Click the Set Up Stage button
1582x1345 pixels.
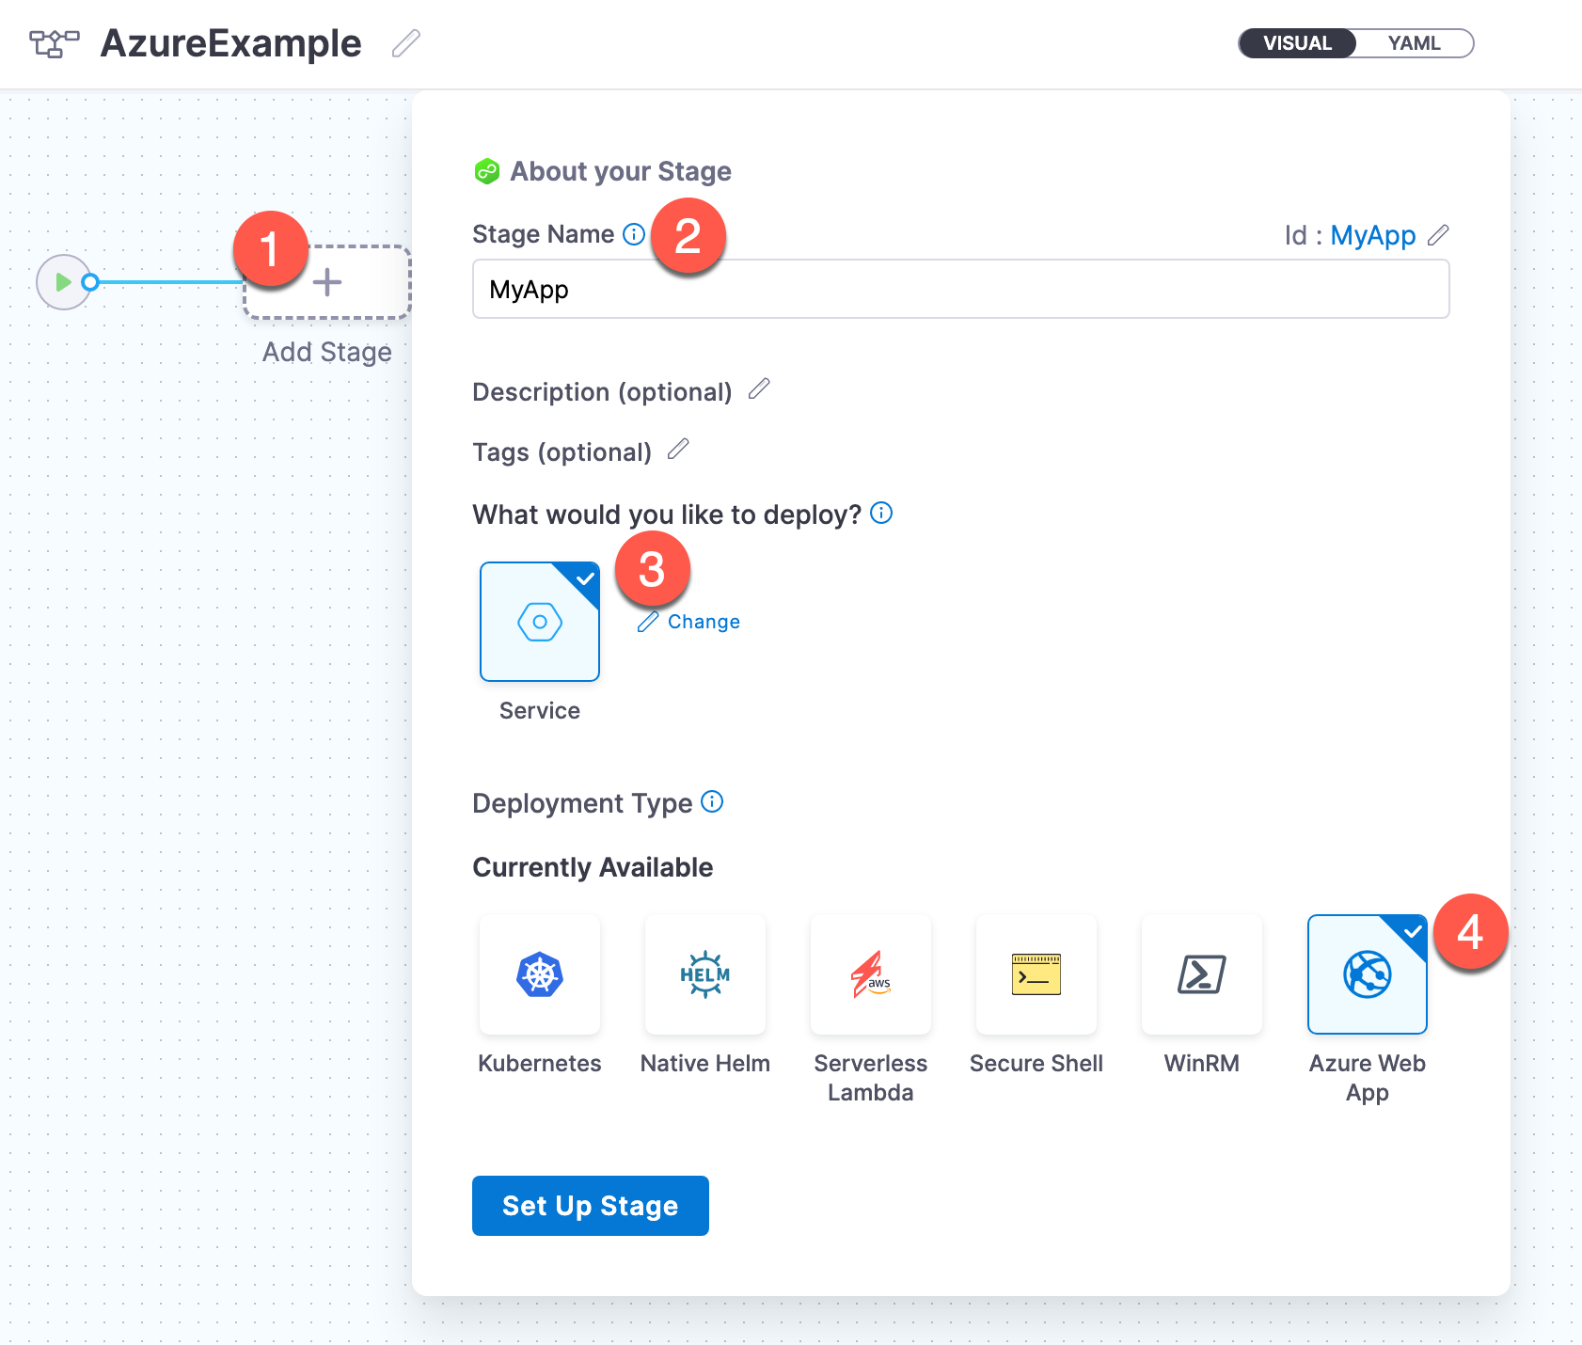coord(590,1206)
